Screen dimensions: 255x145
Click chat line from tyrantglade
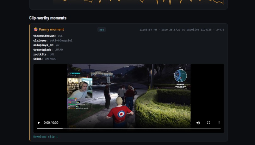pyautogui.click(x=48, y=50)
